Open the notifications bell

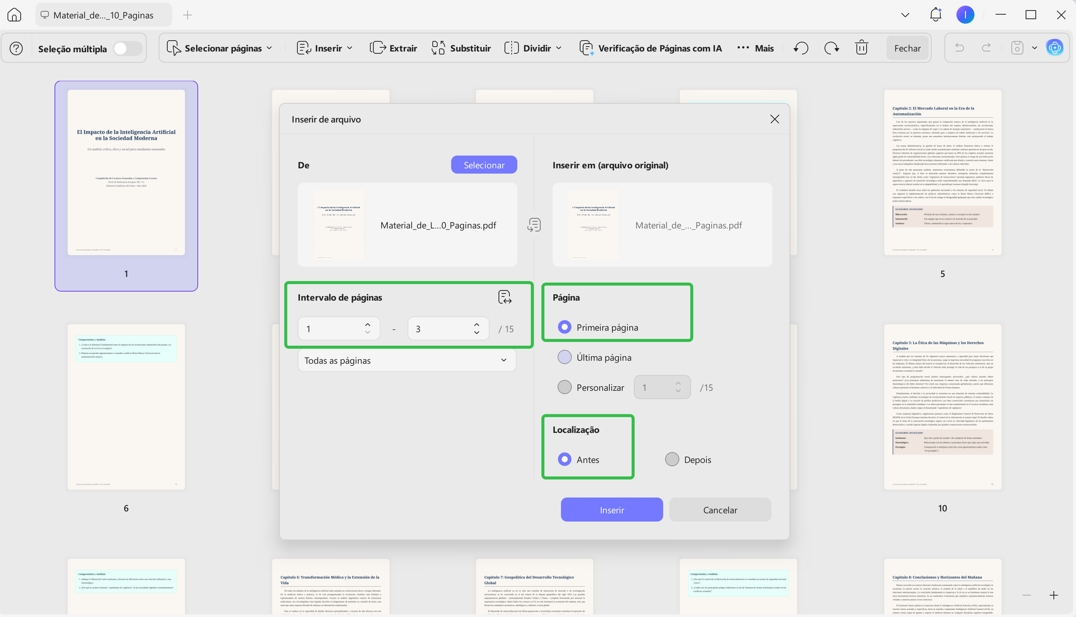[935, 15]
